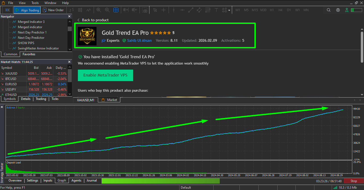This screenshot has width=364, height=190.
Task: Select the candlestick chart type icon
Action: 80,10
